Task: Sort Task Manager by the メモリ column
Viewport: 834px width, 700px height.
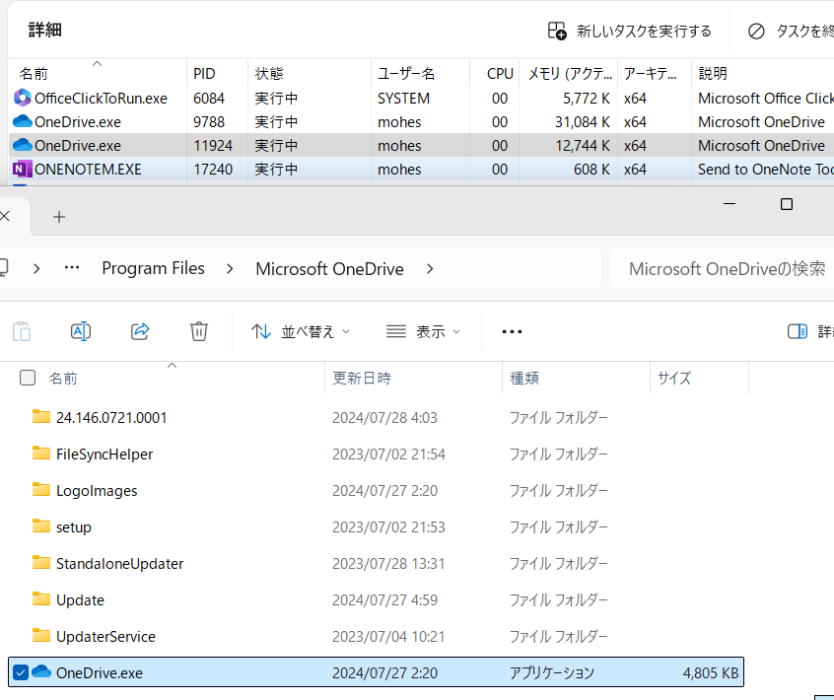Action: [569, 73]
